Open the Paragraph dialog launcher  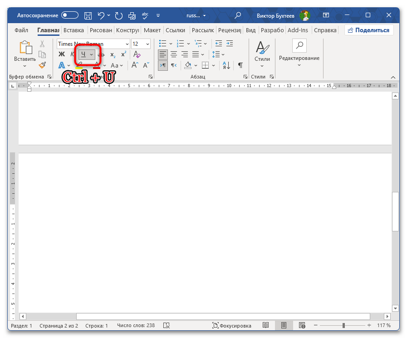pyautogui.click(x=245, y=77)
